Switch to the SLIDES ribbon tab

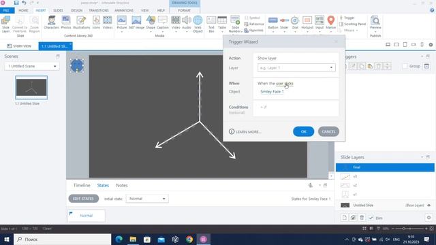pyautogui.click(x=58, y=10)
